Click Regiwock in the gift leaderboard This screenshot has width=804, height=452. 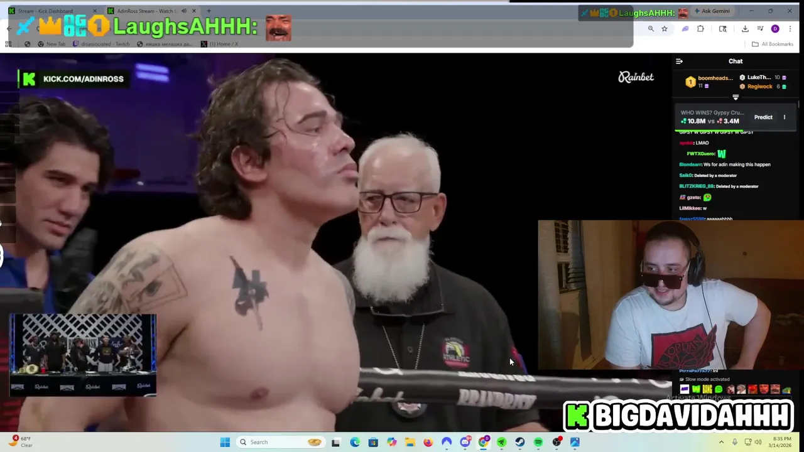pyautogui.click(x=759, y=87)
